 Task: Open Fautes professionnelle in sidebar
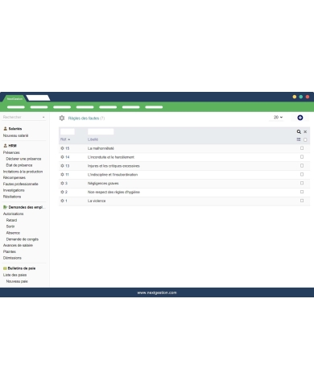coord(21,184)
